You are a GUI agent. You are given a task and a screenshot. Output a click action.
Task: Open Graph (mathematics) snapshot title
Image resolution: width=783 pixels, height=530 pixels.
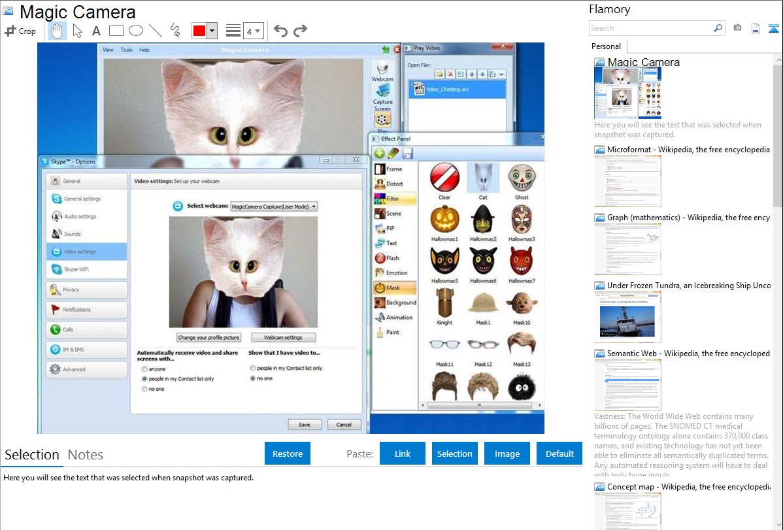(688, 218)
